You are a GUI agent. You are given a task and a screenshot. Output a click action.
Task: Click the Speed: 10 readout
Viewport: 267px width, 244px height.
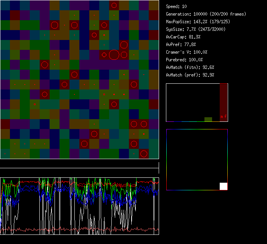tap(177, 6)
